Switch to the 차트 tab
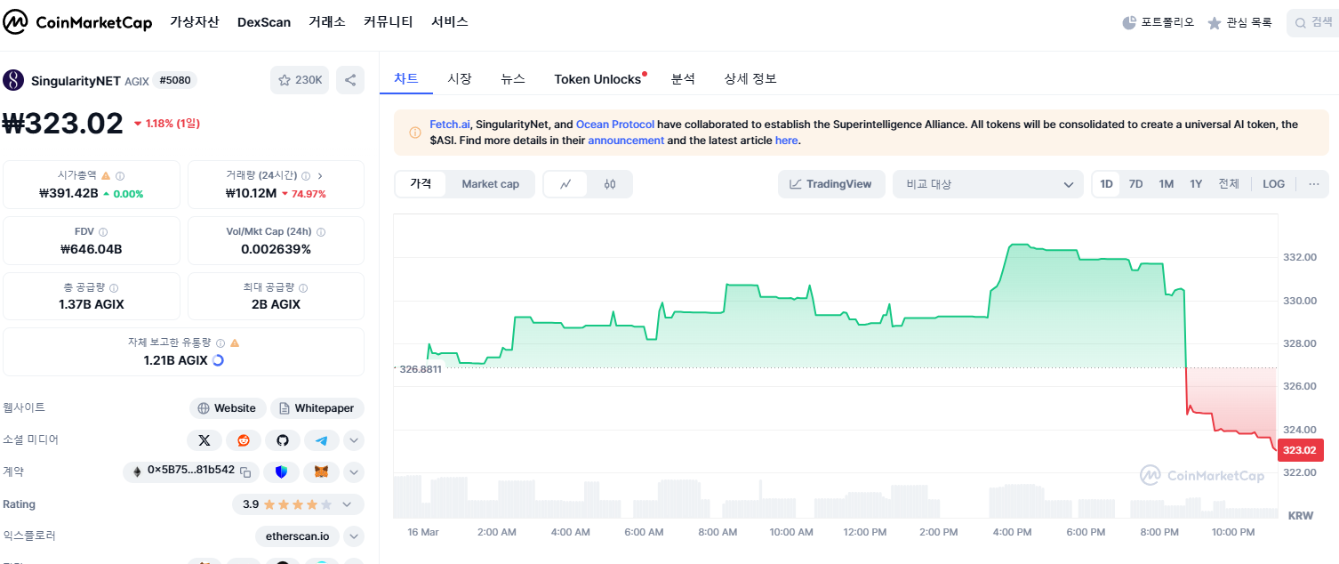 pos(406,78)
